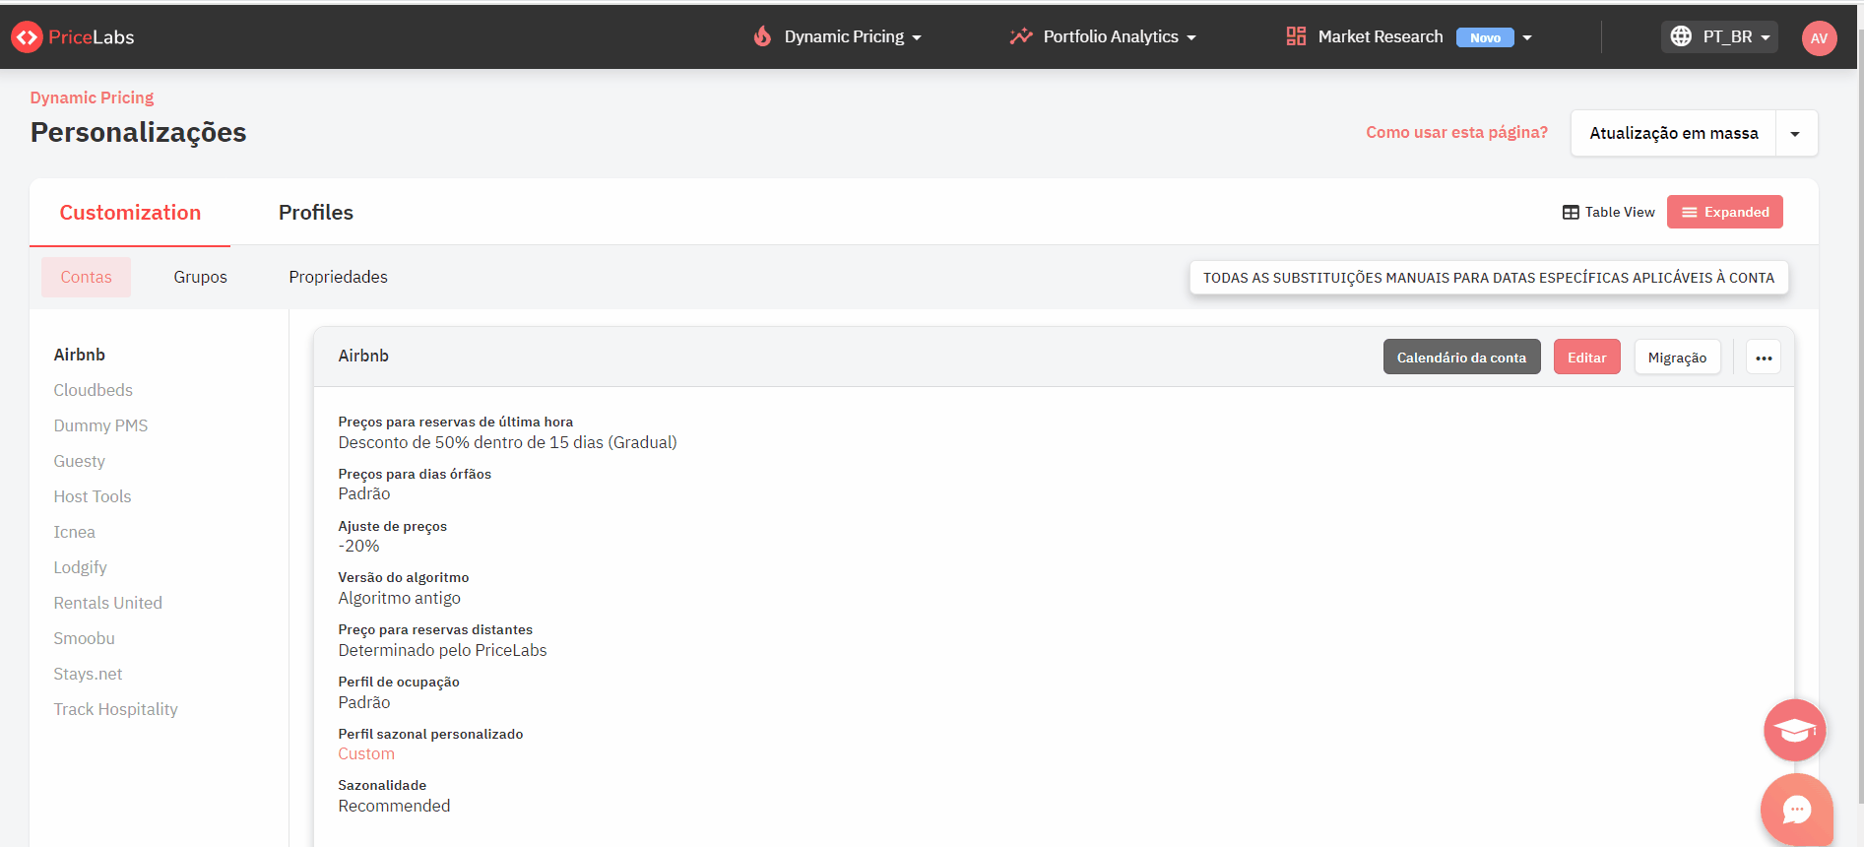Open the Atualização em massa dropdown arrow

click(1795, 133)
